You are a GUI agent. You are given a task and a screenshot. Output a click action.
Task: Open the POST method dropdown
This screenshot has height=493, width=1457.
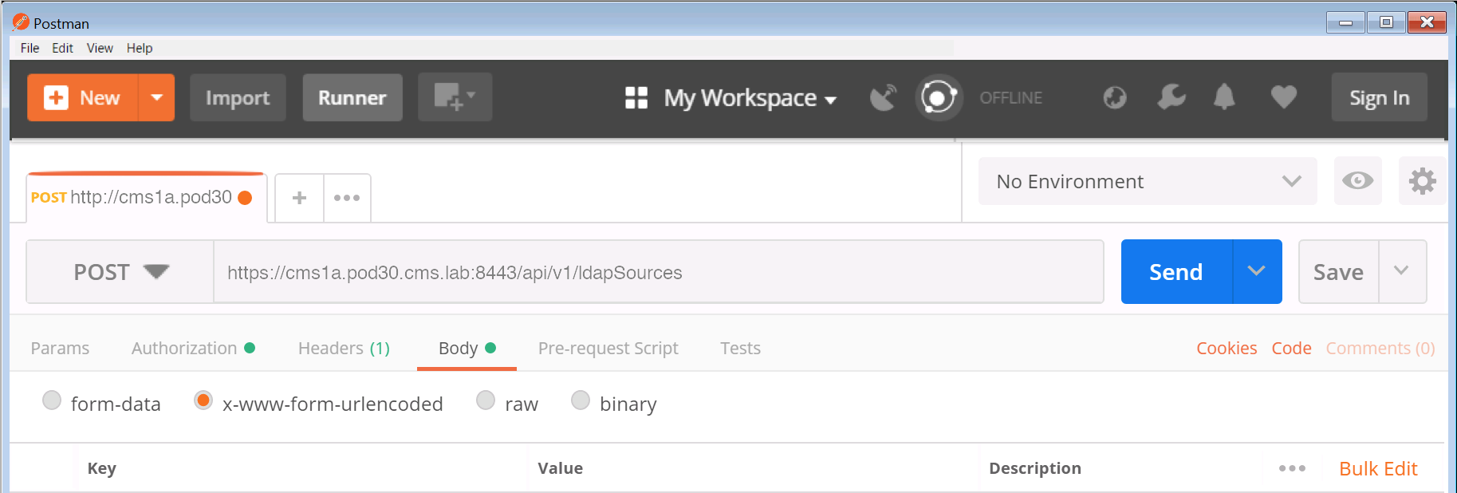point(120,272)
